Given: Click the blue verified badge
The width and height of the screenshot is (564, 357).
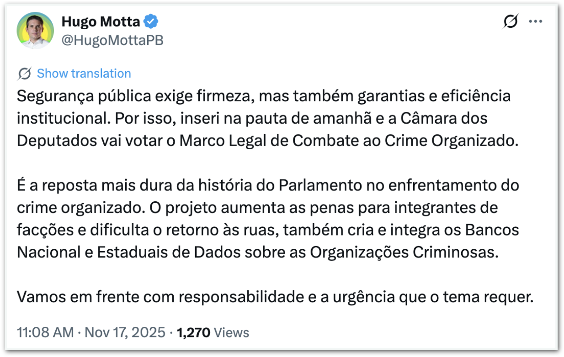Looking at the screenshot, I should point(151,21).
